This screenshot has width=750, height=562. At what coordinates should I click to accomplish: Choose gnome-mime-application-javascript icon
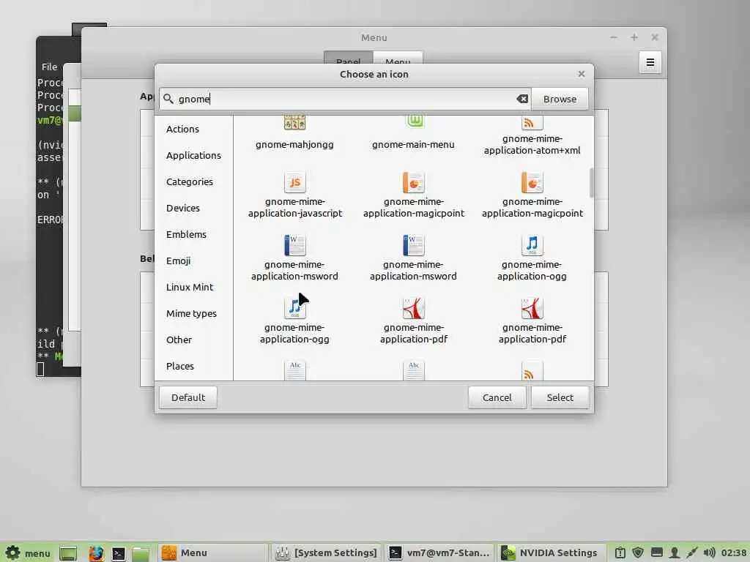coord(294,195)
